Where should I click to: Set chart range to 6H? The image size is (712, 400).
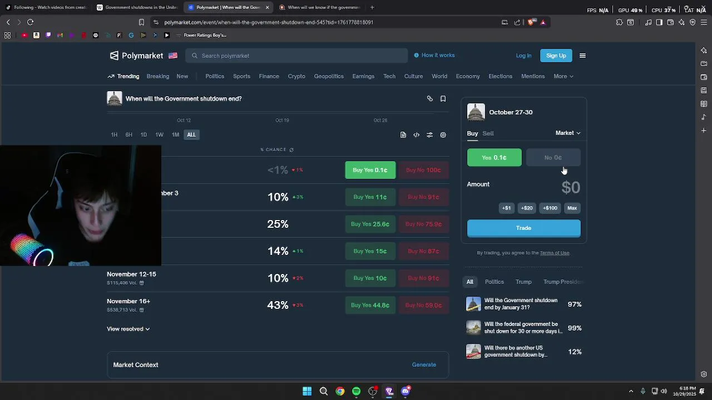tap(128, 135)
